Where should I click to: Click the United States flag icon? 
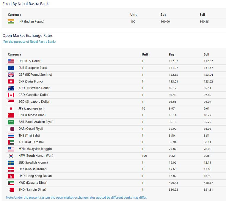pos(11,61)
